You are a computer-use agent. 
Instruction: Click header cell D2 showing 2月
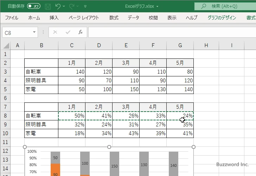[x=99, y=63]
